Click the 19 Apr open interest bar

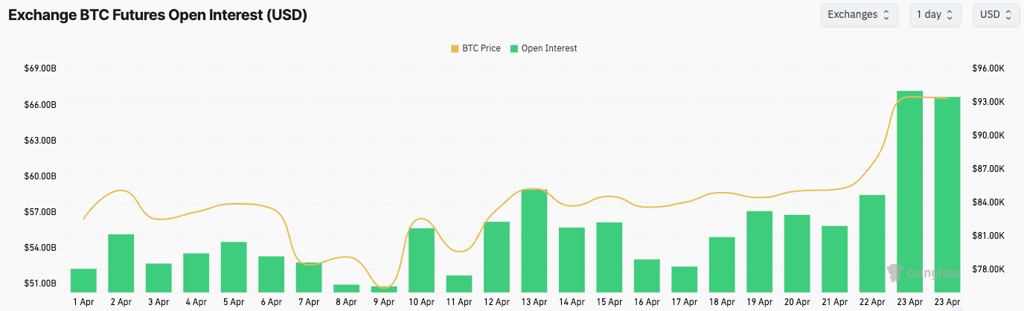pos(759,252)
